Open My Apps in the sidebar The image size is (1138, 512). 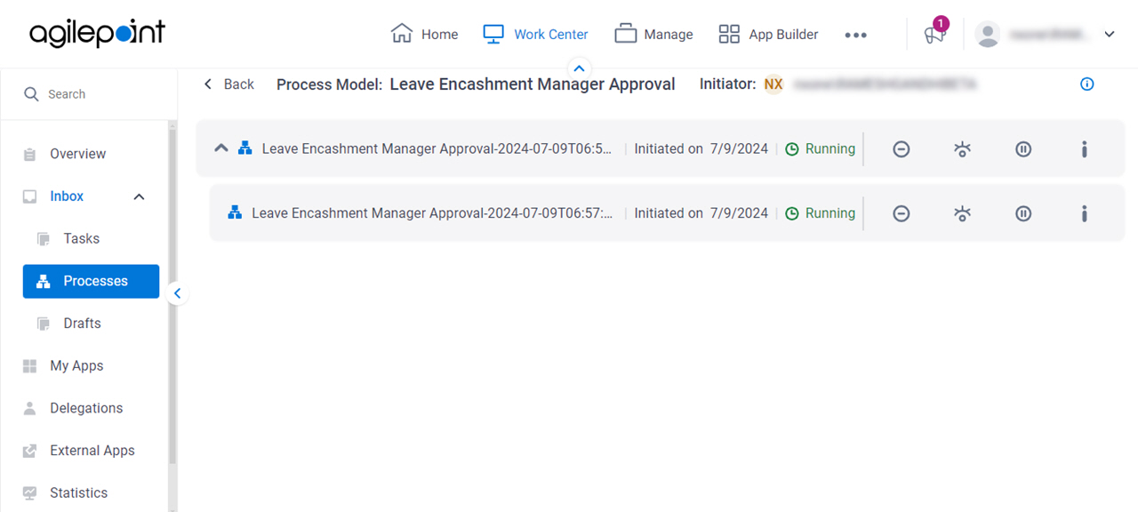pos(76,366)
